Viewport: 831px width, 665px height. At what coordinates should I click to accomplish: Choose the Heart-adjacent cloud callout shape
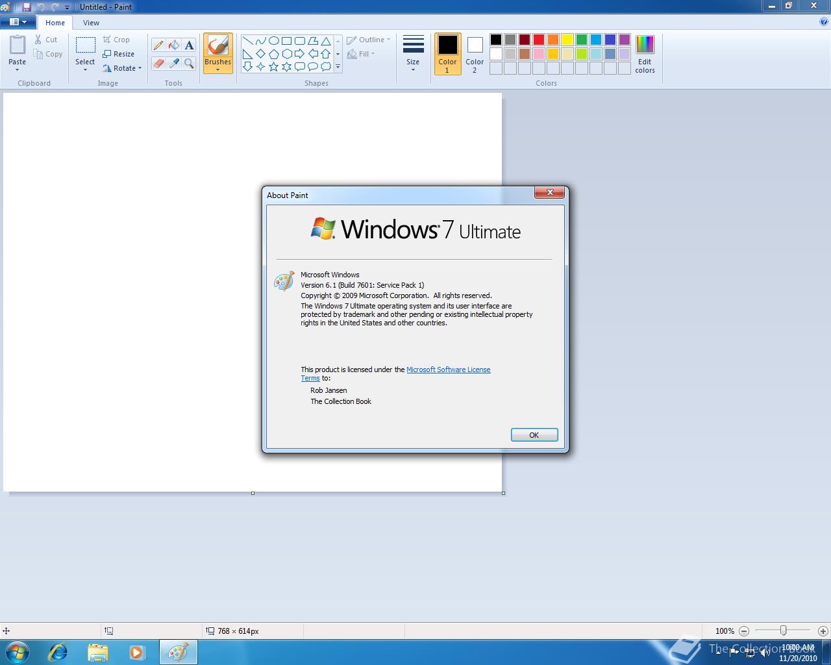click(325, 66)
